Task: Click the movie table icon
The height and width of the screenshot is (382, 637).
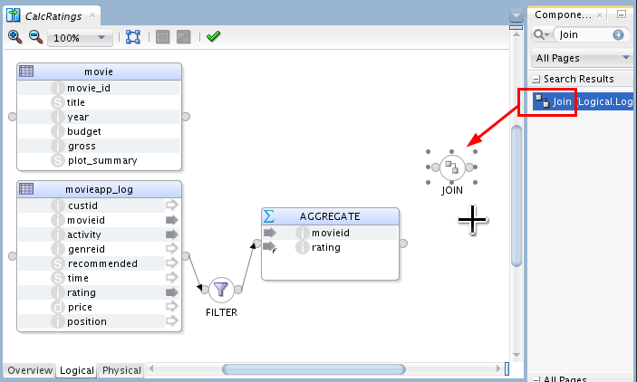Action: (x=26, y=71)
